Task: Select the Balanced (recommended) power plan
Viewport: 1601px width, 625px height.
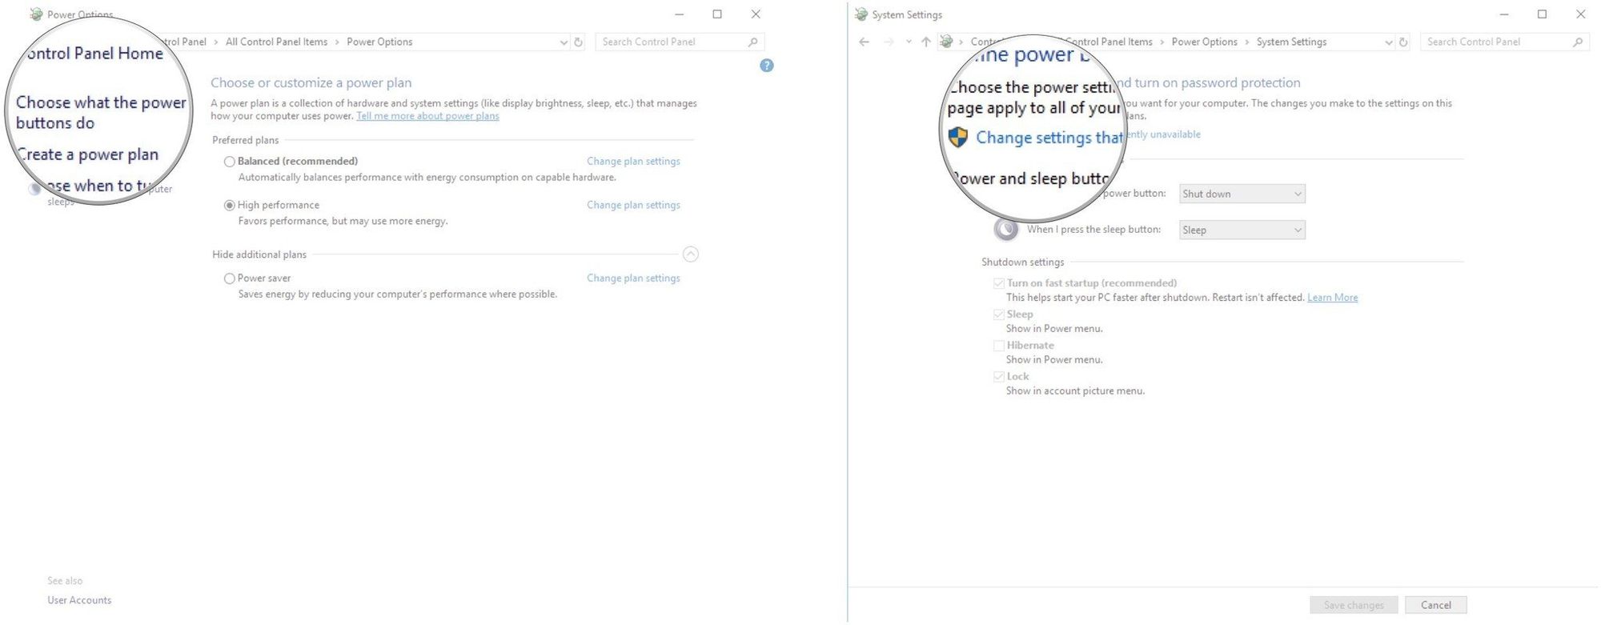Action: (x=230, y=162)
